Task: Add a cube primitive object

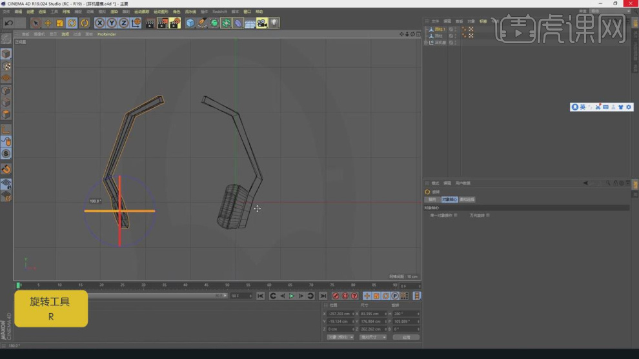Action: click(190, 23)
